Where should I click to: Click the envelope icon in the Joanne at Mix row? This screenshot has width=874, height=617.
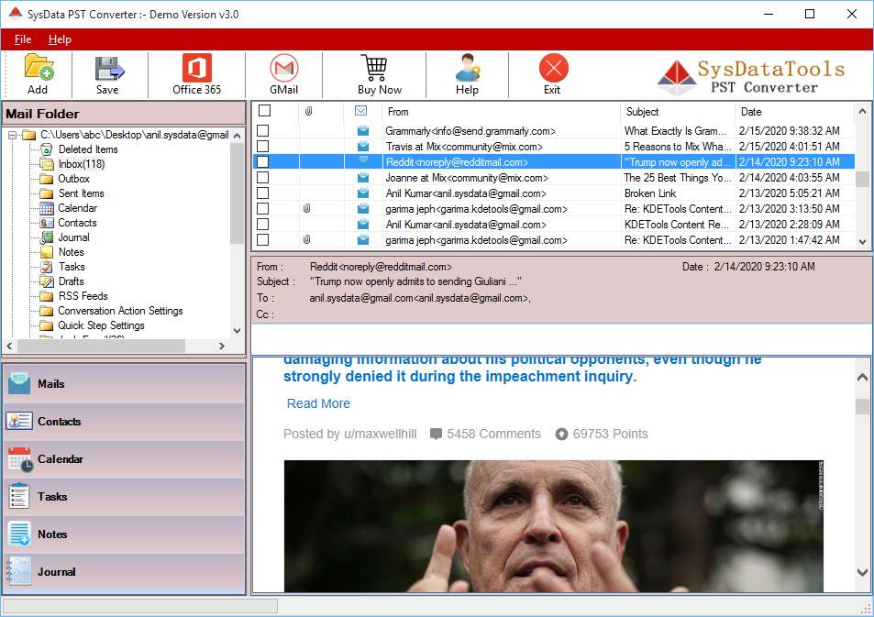click(363, 178)
